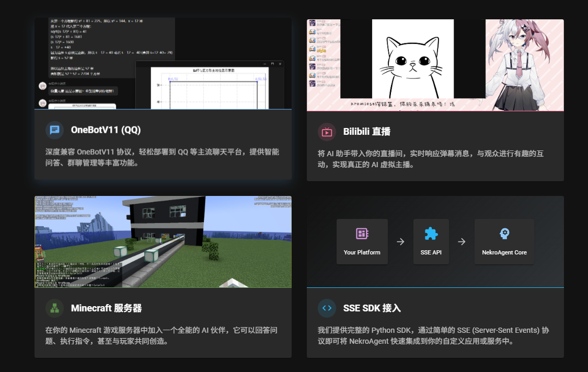This screenshot has height=372, width=588.
Task: Click the Minecraft gameplay screenshot
Action: pyautogui.click(x=163, y=241)
